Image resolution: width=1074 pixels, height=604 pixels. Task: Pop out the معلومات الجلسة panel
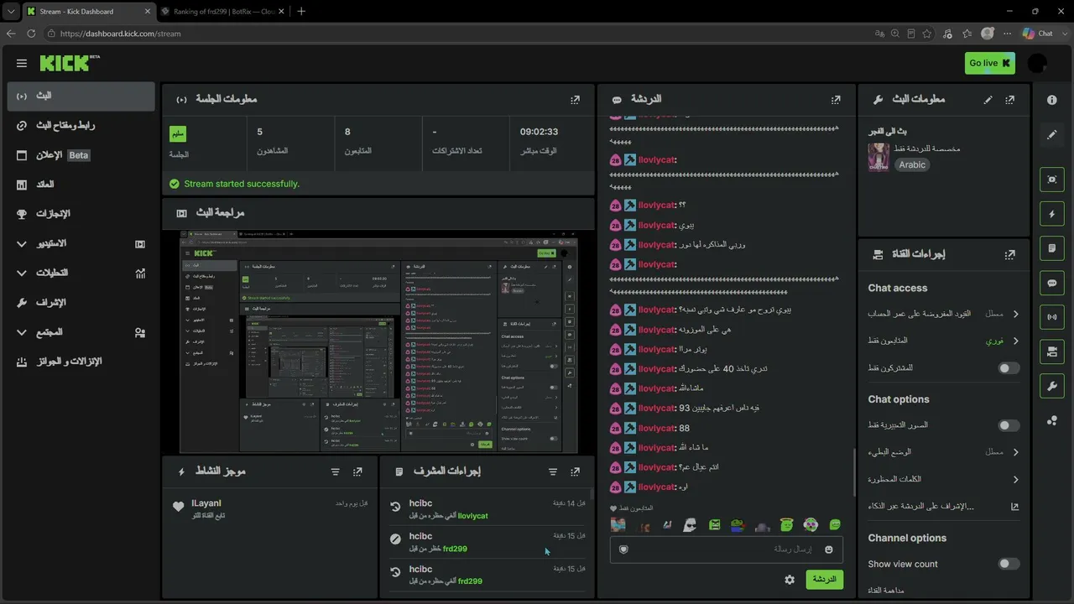[575, 99]
